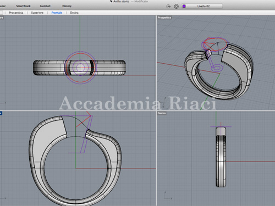The image size is (275, 206).
Task: Switch to the Superiore viewport tab
Action: pos(37,13)
